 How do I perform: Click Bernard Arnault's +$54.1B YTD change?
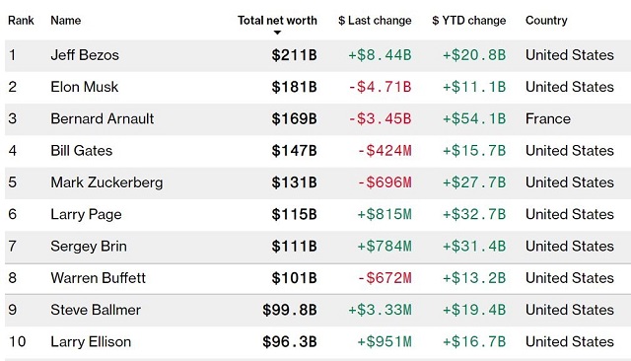click(x=474, y=118)
